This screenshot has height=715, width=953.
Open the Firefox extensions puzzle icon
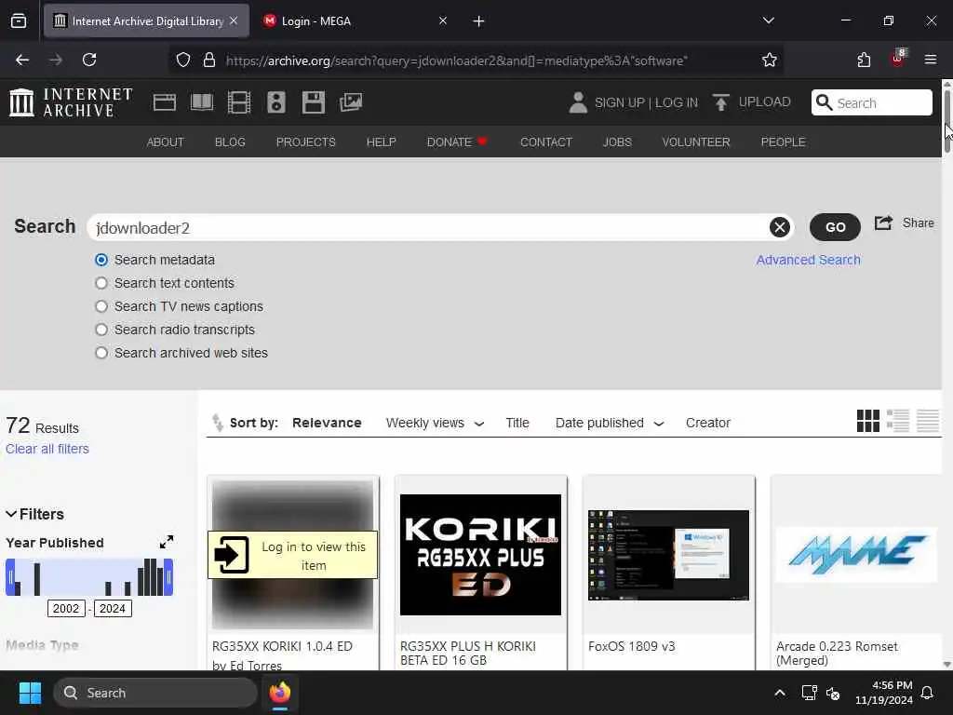(864, 60)
